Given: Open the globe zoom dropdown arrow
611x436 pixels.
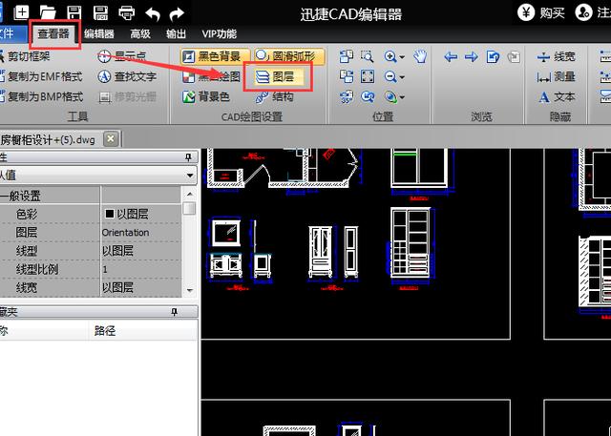Looking at the screenshot, I should [402, 97].
